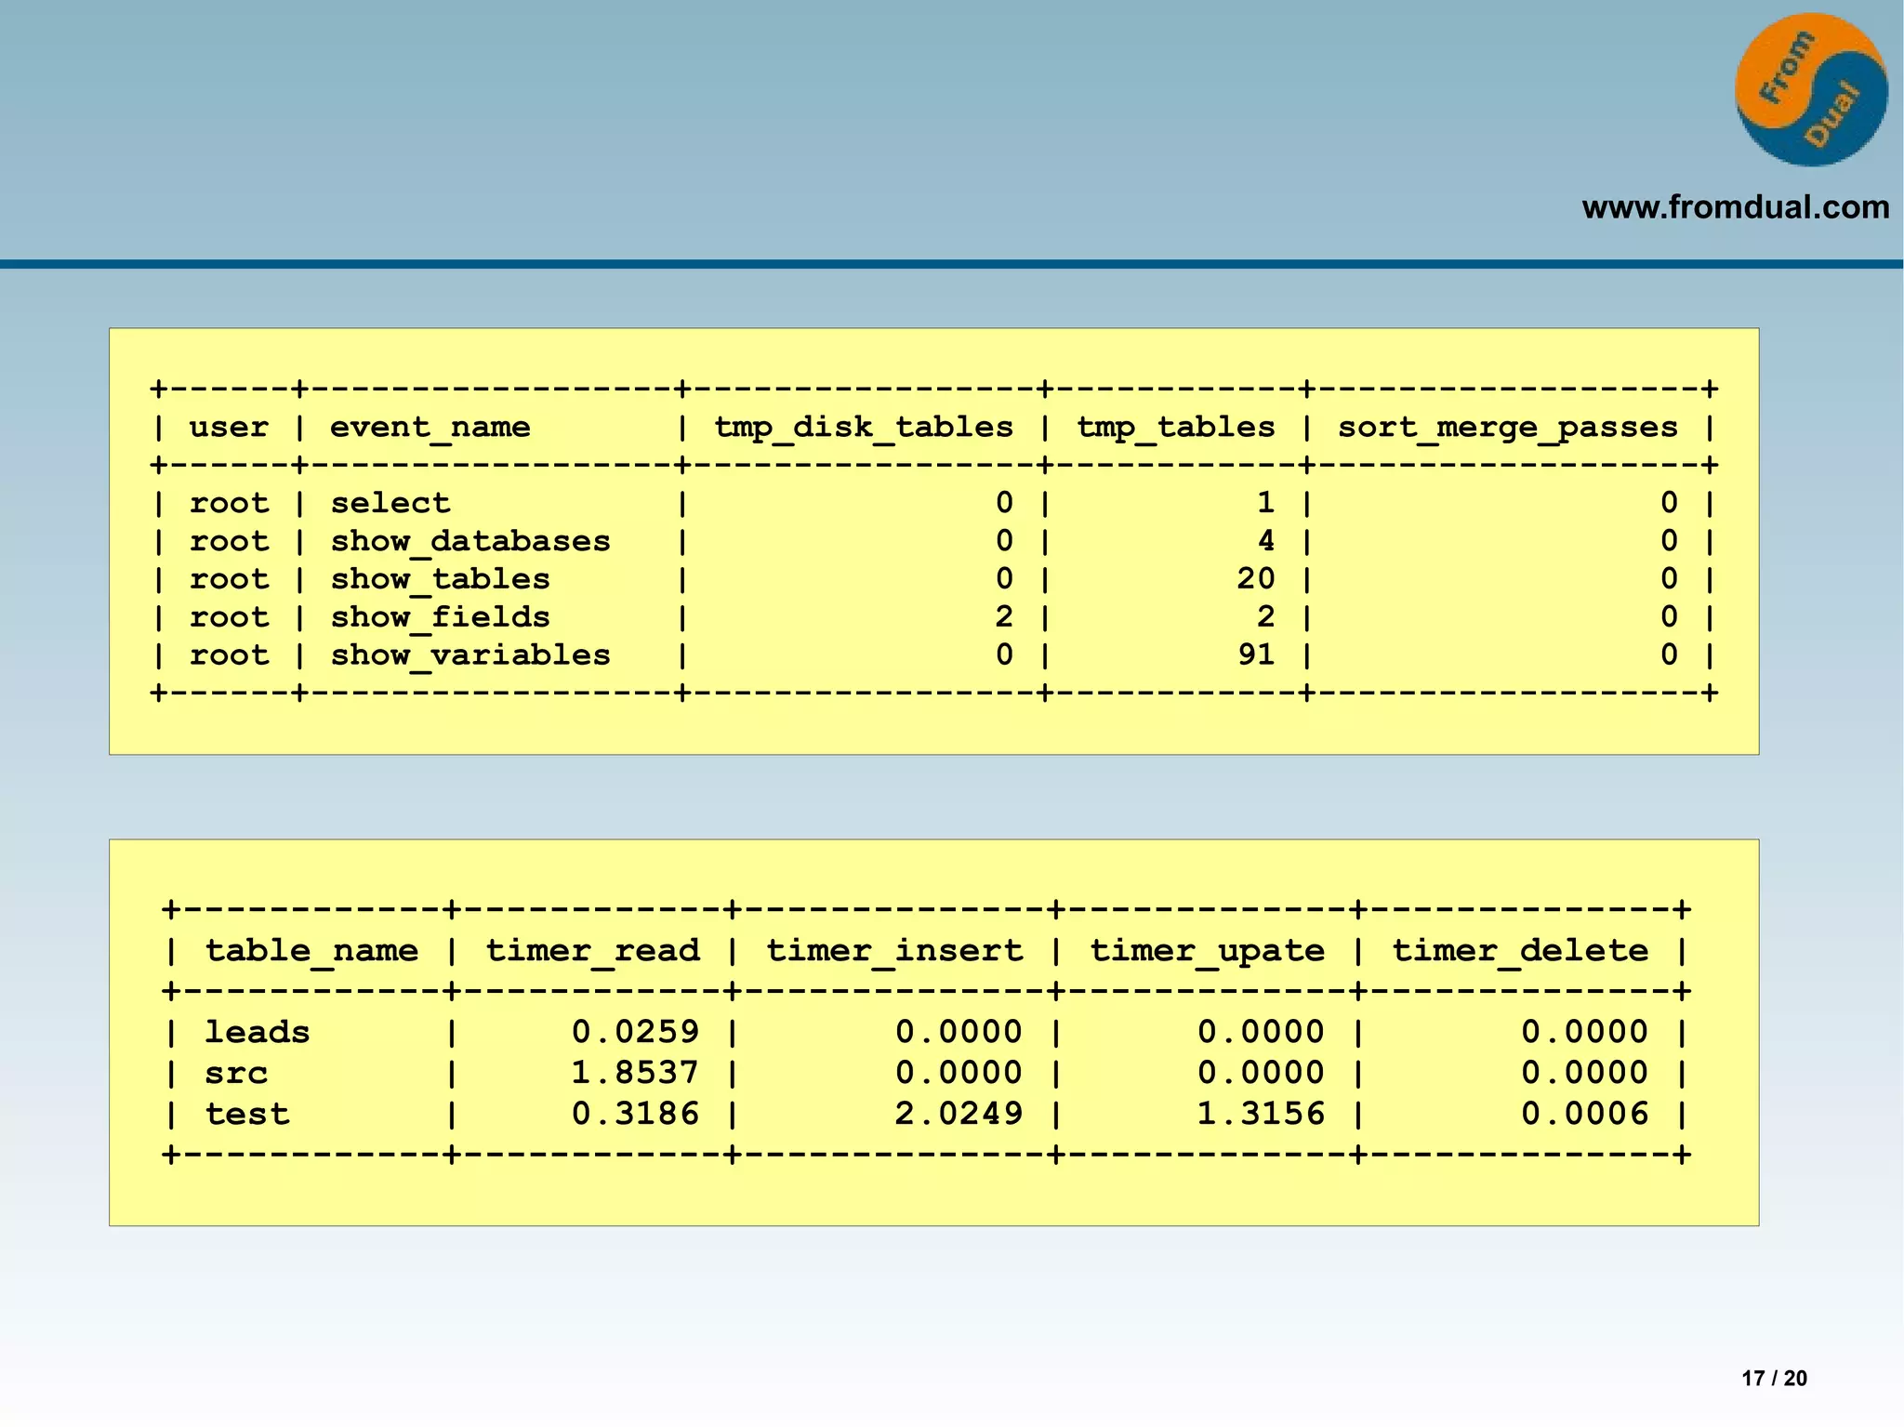Click the FromDual logo
The image size is (1904, 1427).
1811,90
